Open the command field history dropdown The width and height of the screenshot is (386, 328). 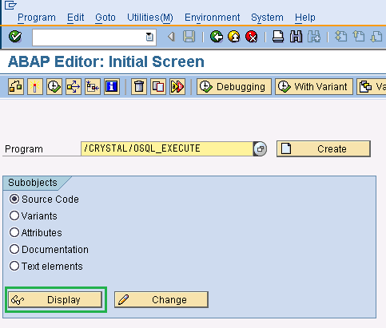point(149,37)
